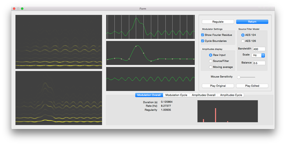Click the lower-left spectrogram panel
Viewport: 286px width, 145px height.
coord(59,98)
